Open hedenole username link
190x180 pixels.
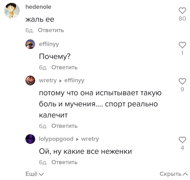[38, 7]
